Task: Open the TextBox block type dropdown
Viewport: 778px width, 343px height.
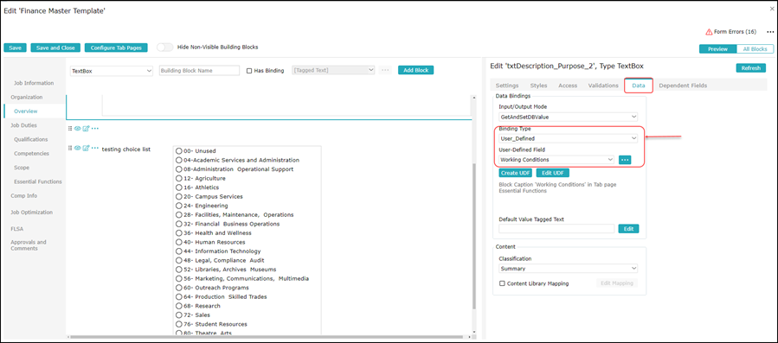Action: [111, 71]
